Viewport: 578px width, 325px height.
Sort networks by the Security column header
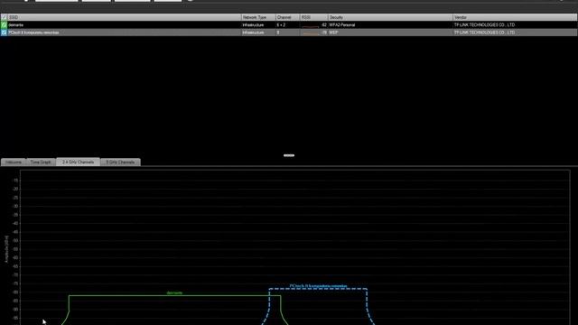pyautogui.click(x=390, y=17)
